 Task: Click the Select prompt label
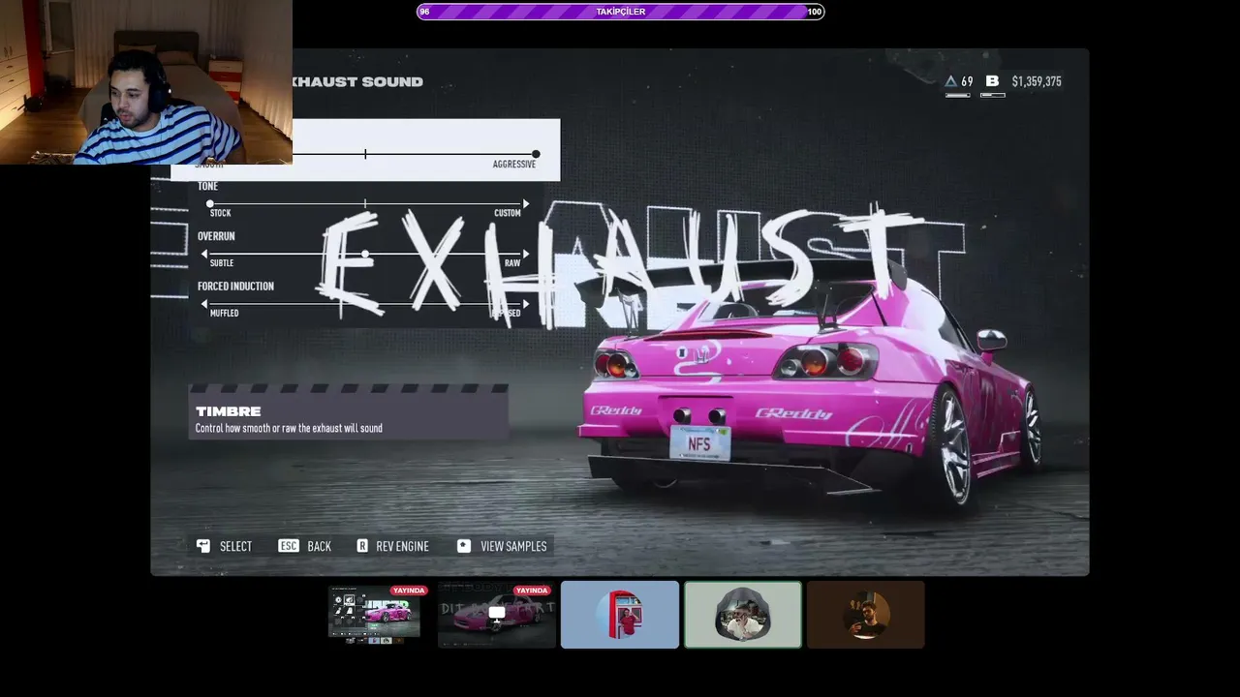click(235, 547)
